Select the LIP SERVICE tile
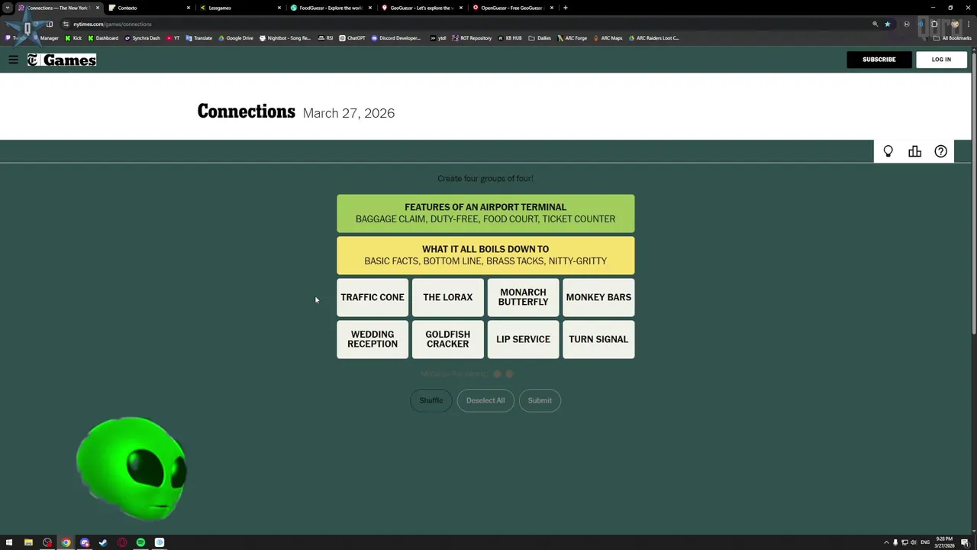This screenshot has height=550, width=977. 523,339
